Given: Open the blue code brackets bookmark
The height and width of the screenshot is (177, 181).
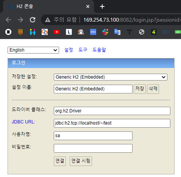Looking at the screenshot, I should click(166, 32).
